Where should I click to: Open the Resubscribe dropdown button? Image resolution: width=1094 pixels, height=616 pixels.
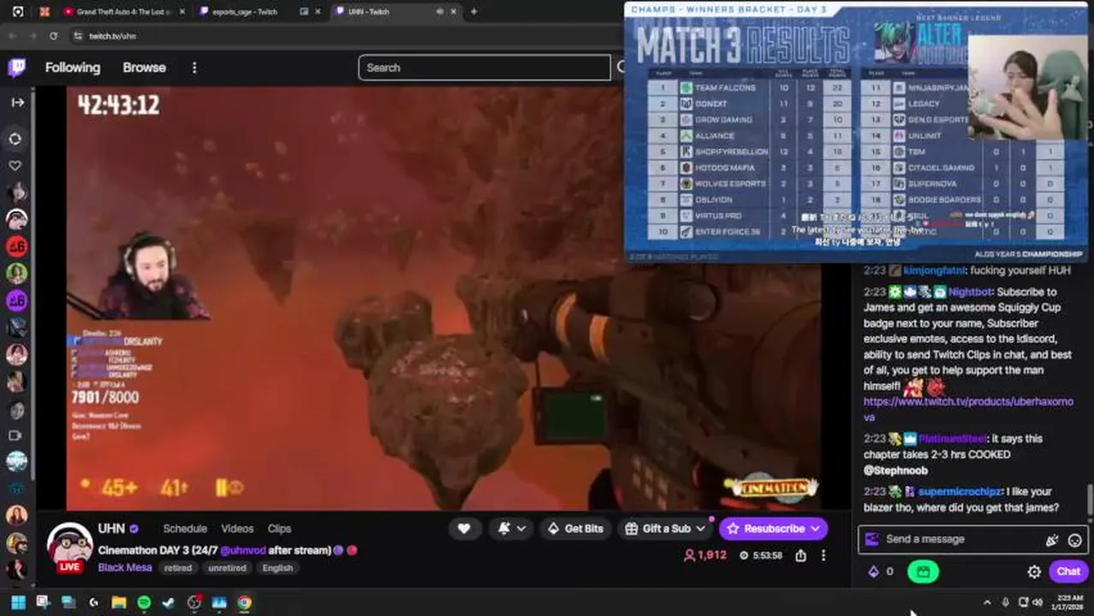pos(773,529)
